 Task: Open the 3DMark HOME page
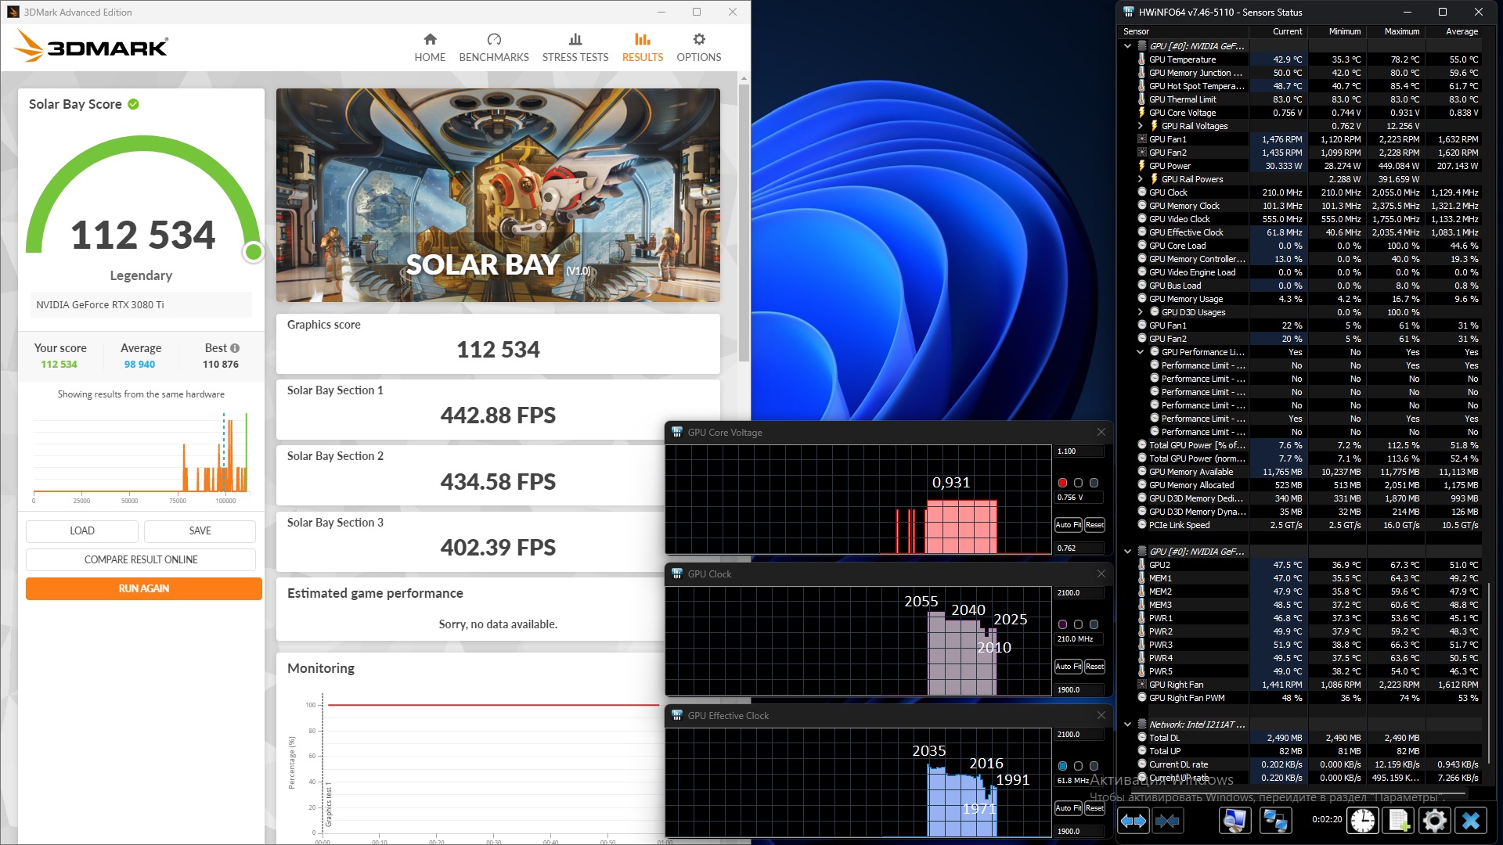tap(430, 48)
